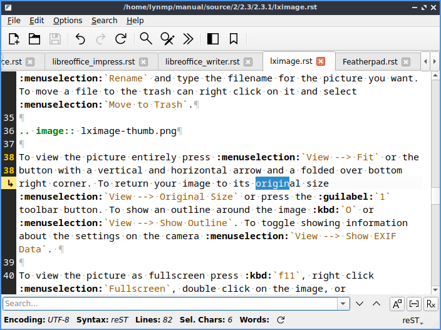This screenshot has height=330, width=441.
Task: Jump to the next search match
Action: click(360, 304)
